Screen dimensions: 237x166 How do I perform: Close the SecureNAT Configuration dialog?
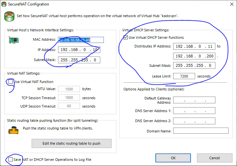232,4
